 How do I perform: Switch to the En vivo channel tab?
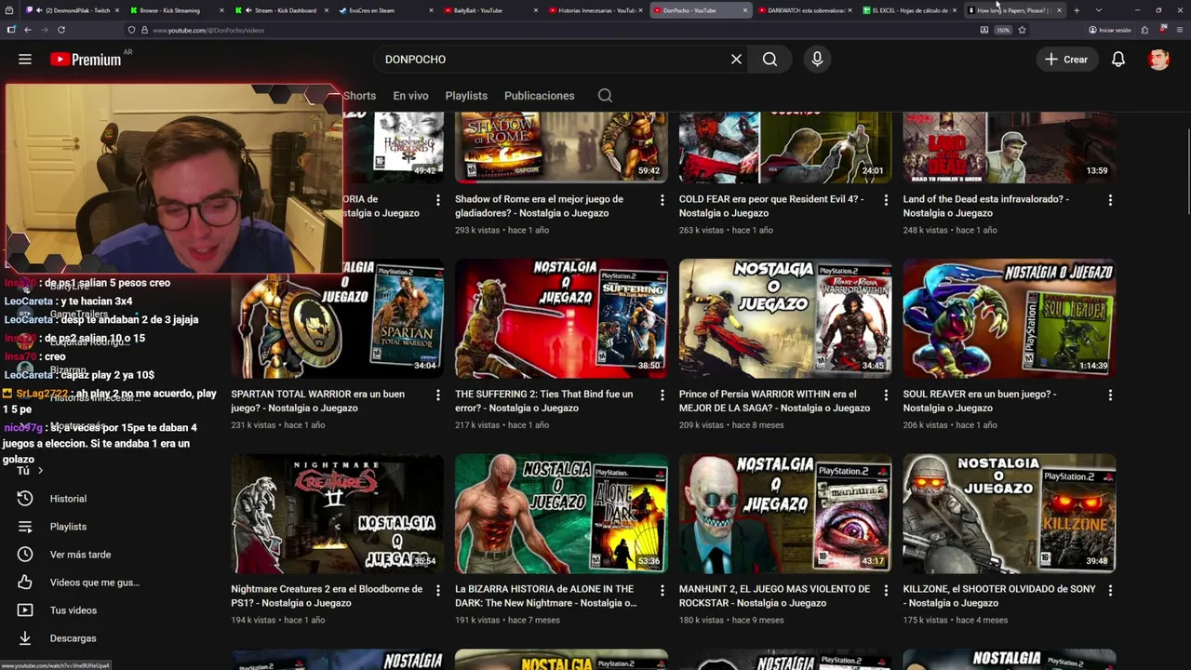pyautogui.click(x=410, y=96)
